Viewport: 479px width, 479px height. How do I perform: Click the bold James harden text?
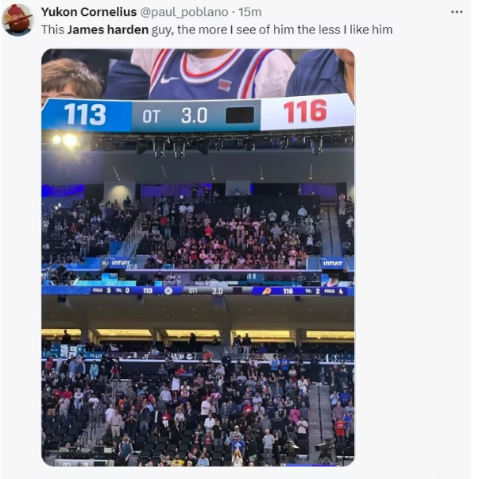tap(108, 30)
